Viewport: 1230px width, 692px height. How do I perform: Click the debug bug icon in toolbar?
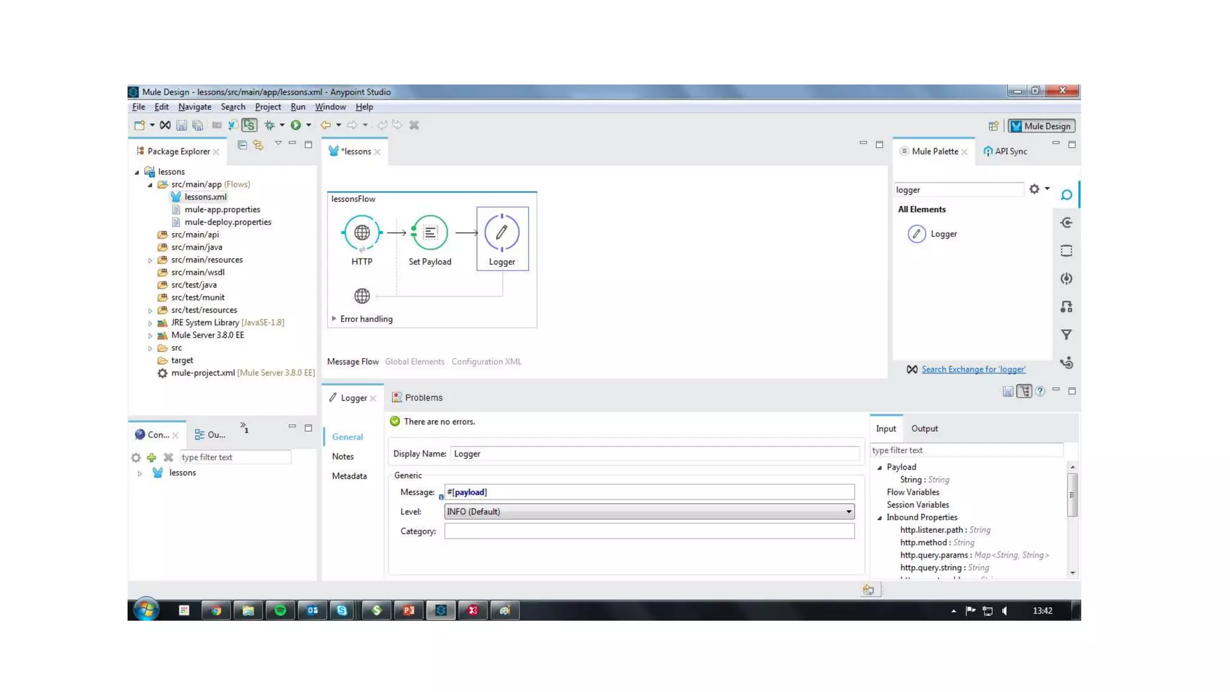tap(270, 125)
